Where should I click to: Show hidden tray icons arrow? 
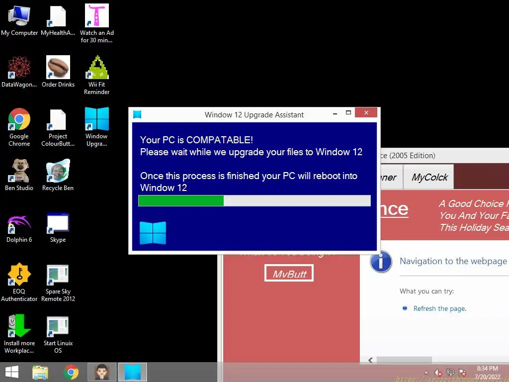coord(426,373)
